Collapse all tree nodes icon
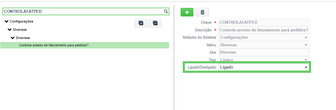336x110 pixels. 155,23
